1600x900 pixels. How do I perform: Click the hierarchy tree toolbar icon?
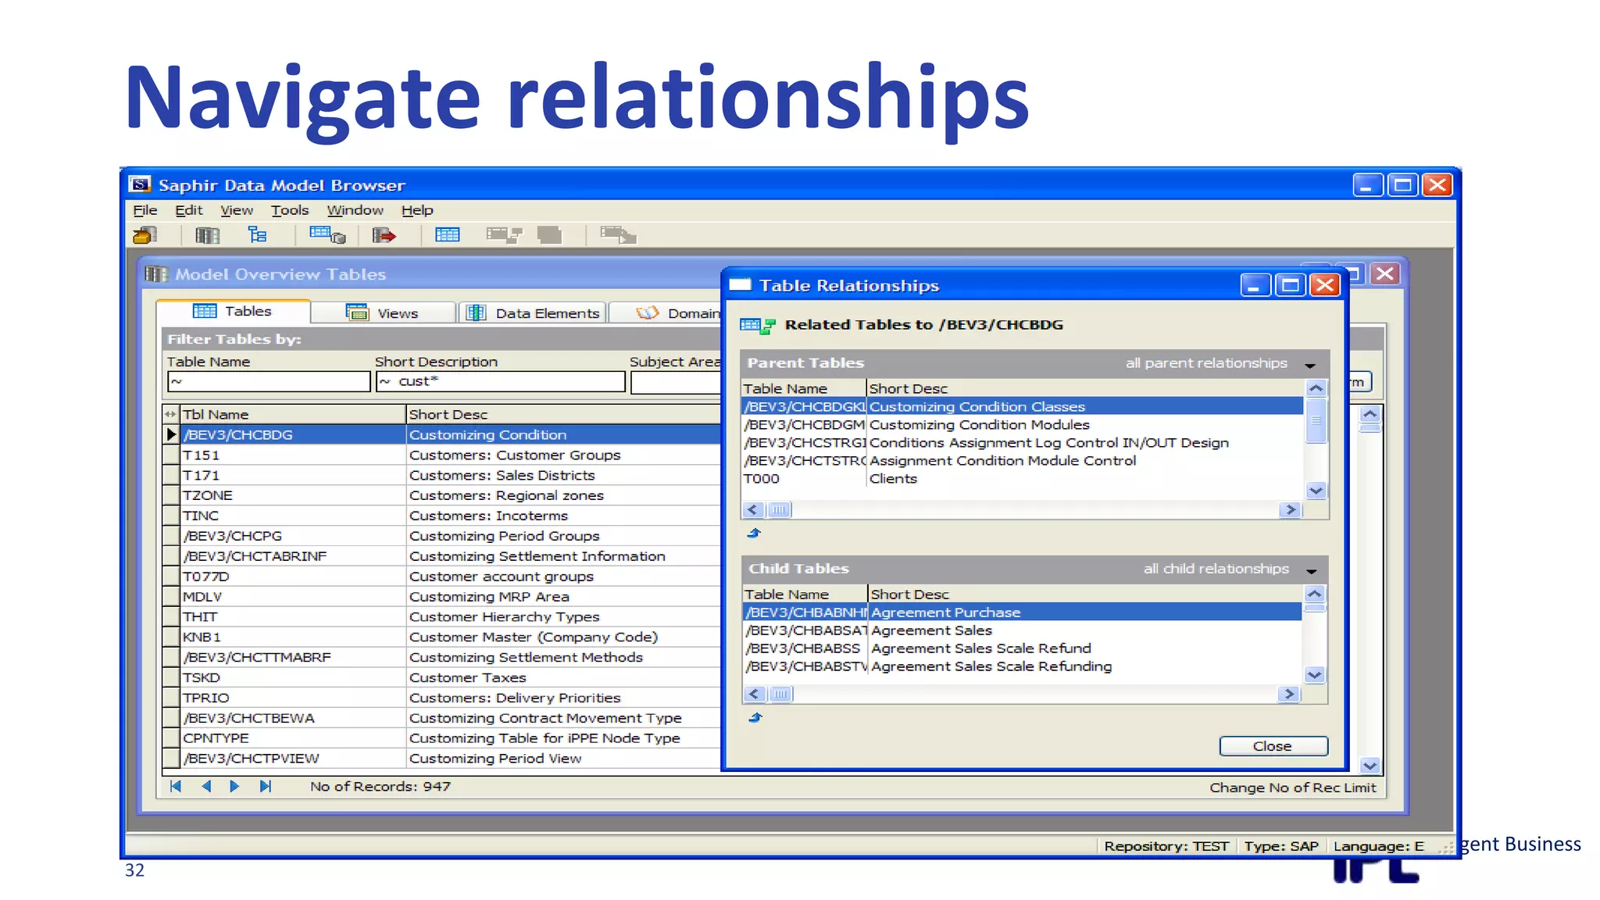tap(257, 234)
